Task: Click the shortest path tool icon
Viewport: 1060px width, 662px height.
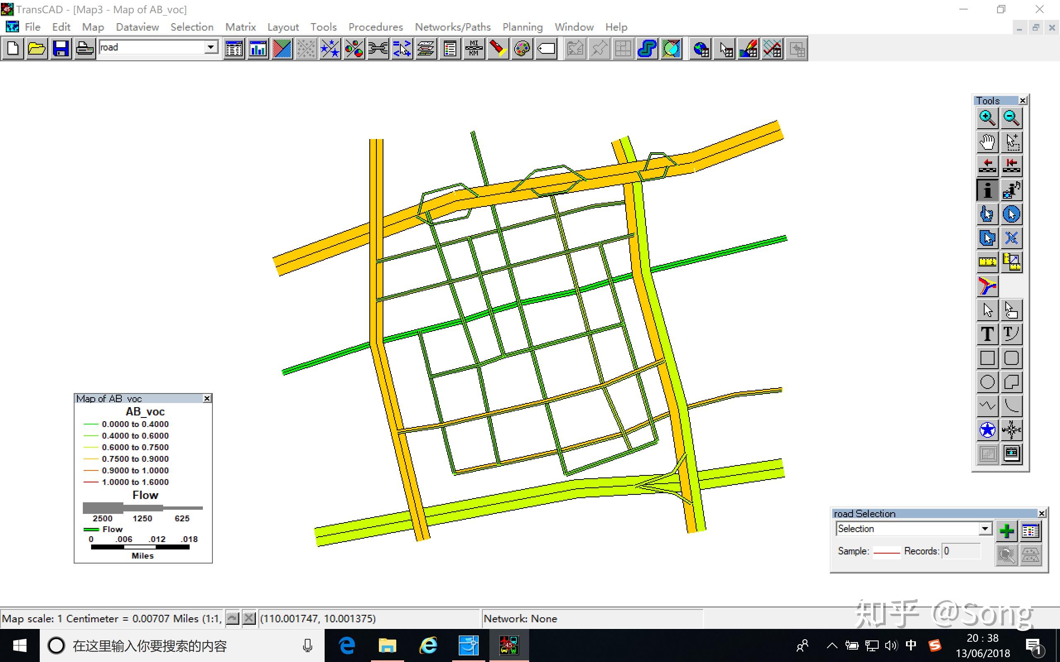Action: 987,286
